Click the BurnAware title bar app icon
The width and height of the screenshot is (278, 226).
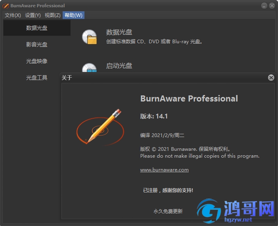6,6
